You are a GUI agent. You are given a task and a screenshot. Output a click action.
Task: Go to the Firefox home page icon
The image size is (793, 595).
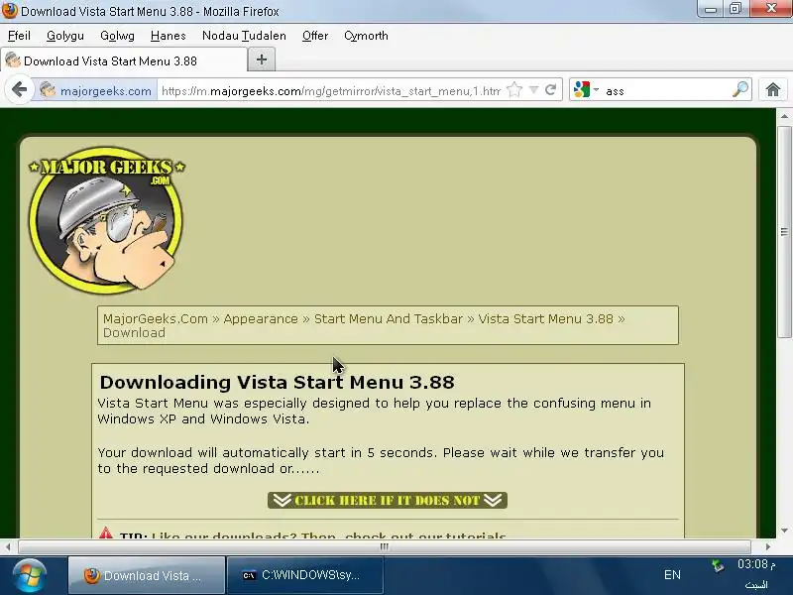click(773, 90)
